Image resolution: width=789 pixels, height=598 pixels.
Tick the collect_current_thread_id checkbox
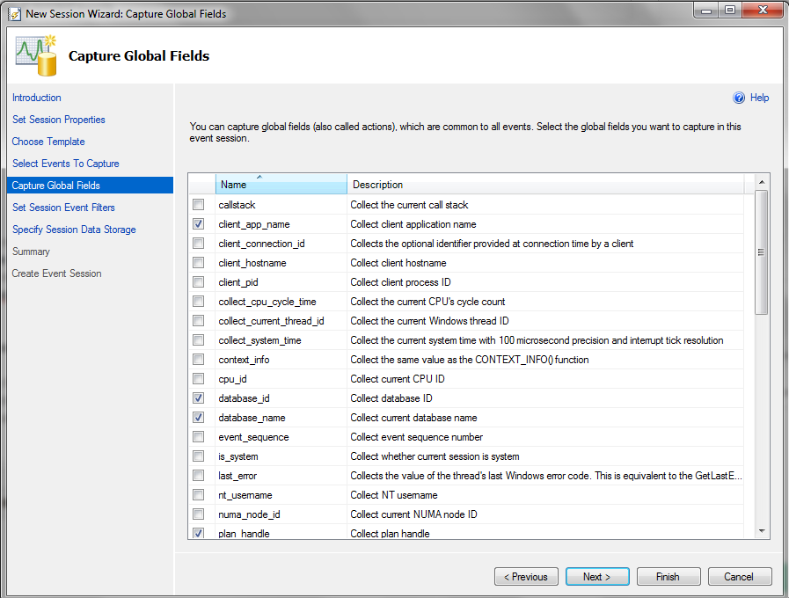pos(199,321)
